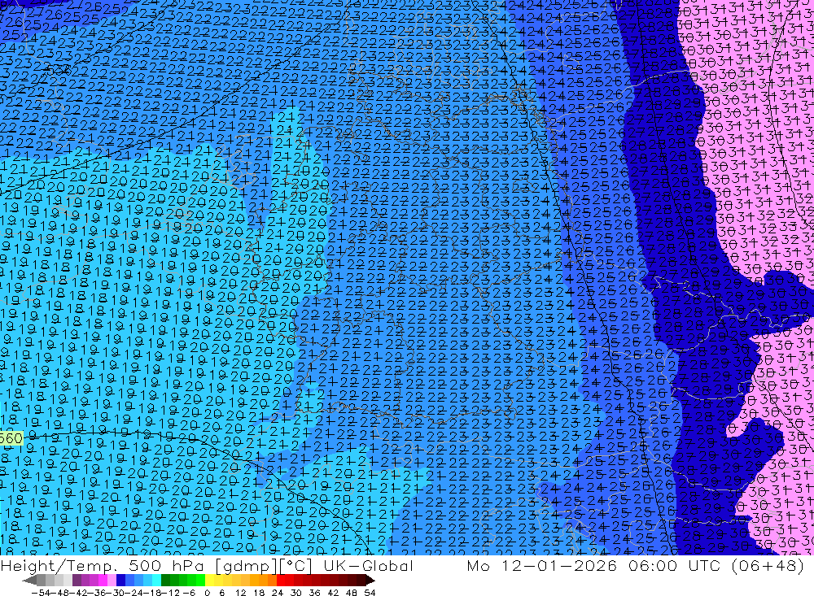Click the bright yellow swatch in the temperature legend
Screen dimensions: 814x596
210,581
